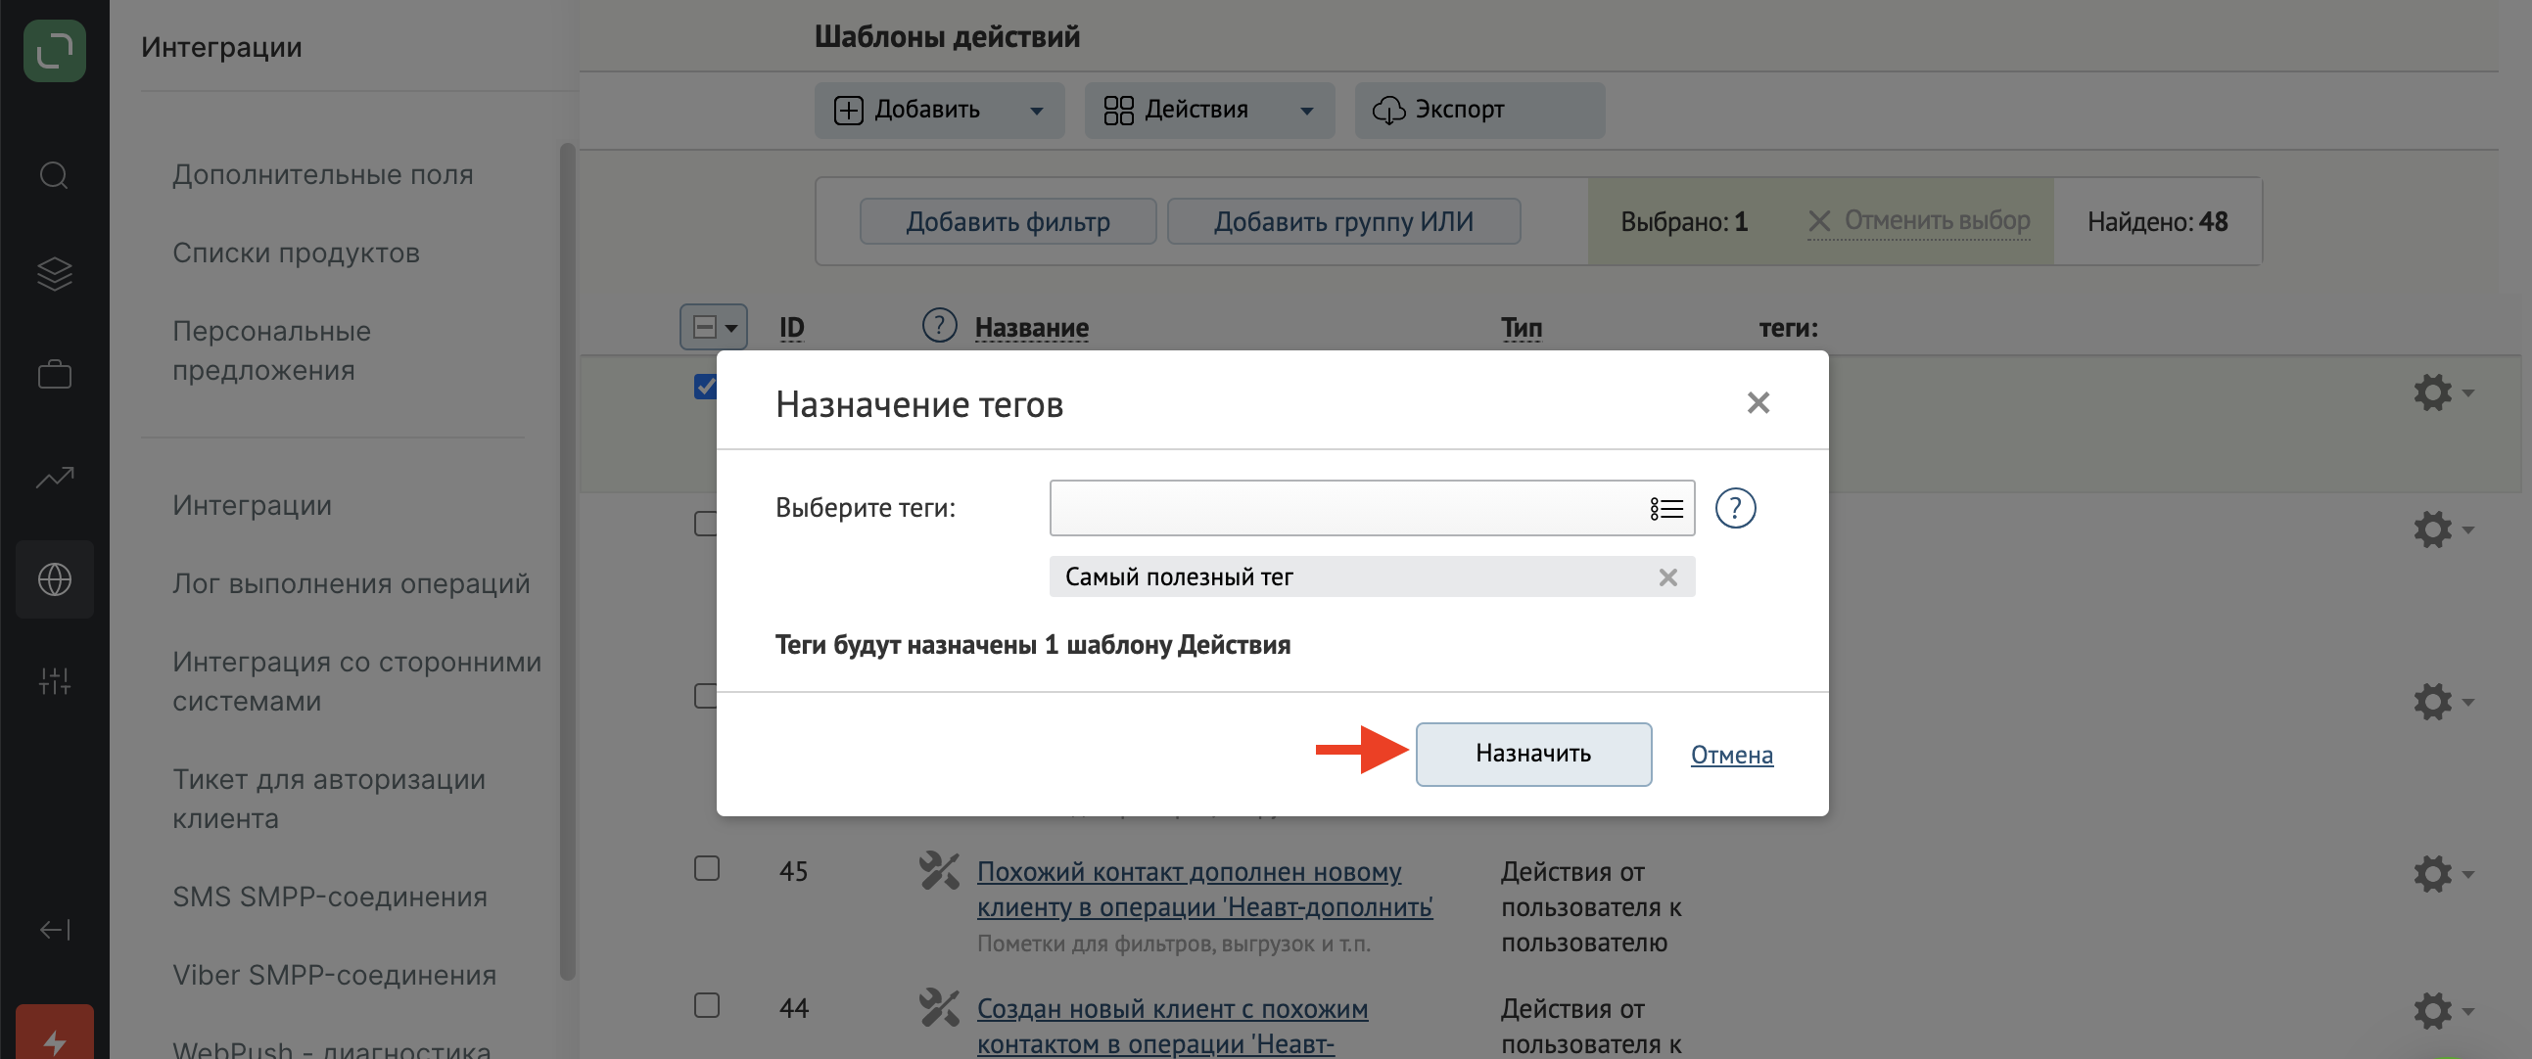Tick checkbox of the second table row
Image resolution: width=2532 pixels, height=1059 pixels.
(706, 524)
